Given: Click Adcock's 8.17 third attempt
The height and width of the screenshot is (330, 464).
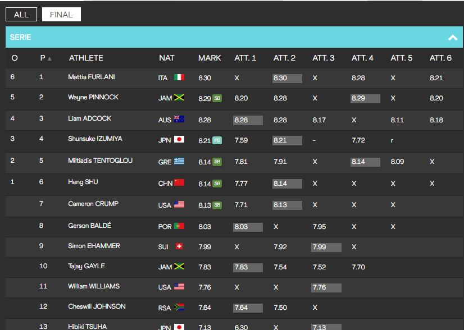Looking at the screenshot, I should [x=319, y=120].
